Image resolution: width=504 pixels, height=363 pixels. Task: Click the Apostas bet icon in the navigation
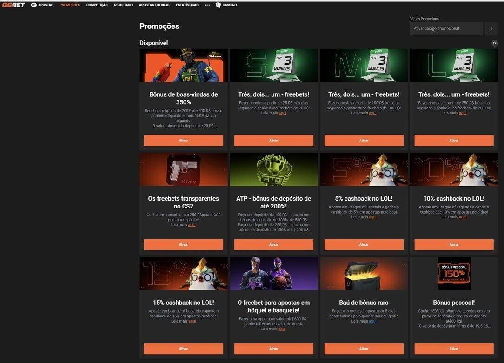(33, 5)
